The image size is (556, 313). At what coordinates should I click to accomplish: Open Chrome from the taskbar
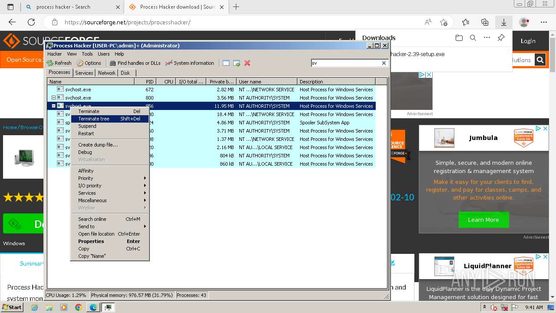coord(78,307)
